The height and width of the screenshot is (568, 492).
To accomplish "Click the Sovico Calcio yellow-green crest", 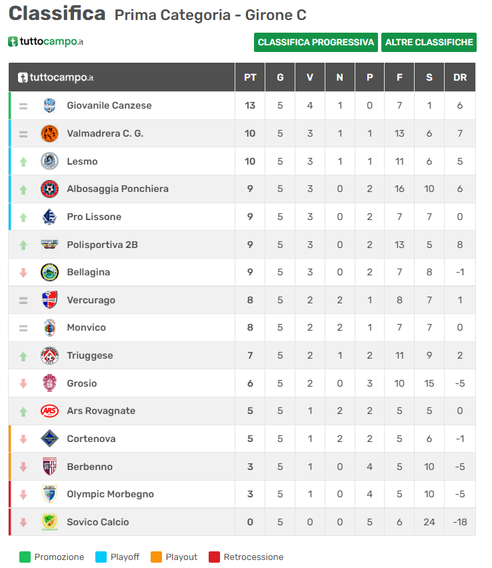I will pos(49,522).
